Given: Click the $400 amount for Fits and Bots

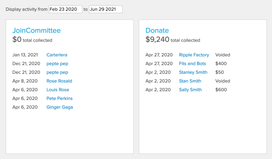Looking at the screenshot, I should 221,63.
